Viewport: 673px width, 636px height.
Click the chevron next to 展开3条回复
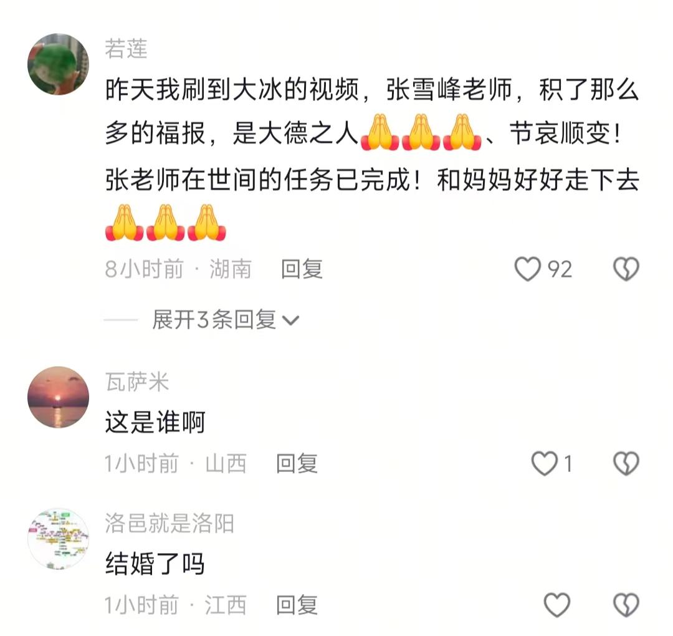pos(290,320)
